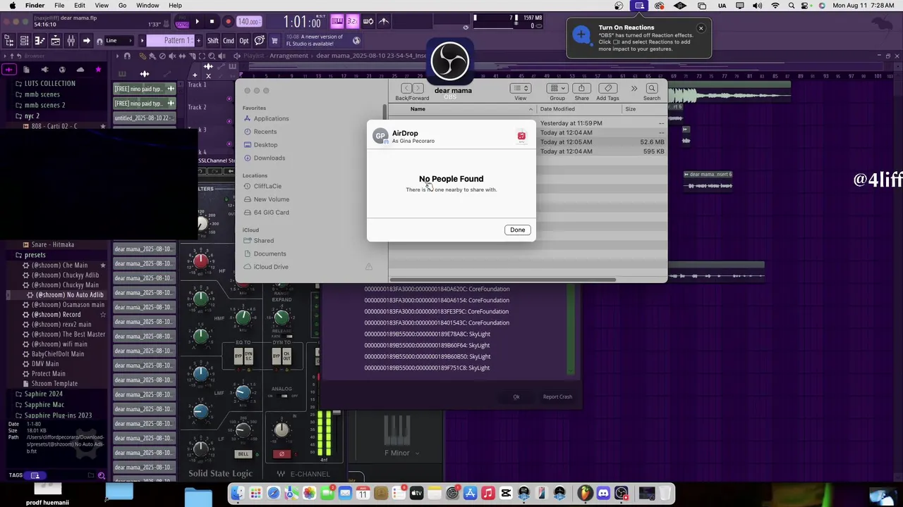Collapse the presets folder in browser
This screenshot has width=903, height=507.
click(x=35, y=255)
